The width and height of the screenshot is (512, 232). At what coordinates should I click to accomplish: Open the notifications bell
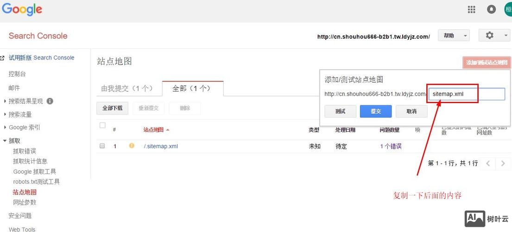tap(491, 9)
